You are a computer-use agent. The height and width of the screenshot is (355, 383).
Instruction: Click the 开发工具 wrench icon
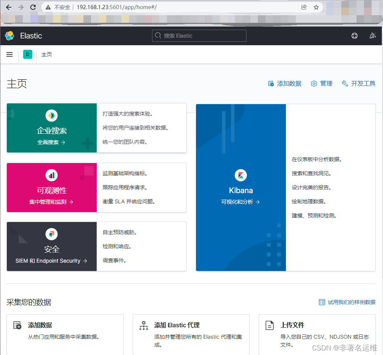coord(345,84)
